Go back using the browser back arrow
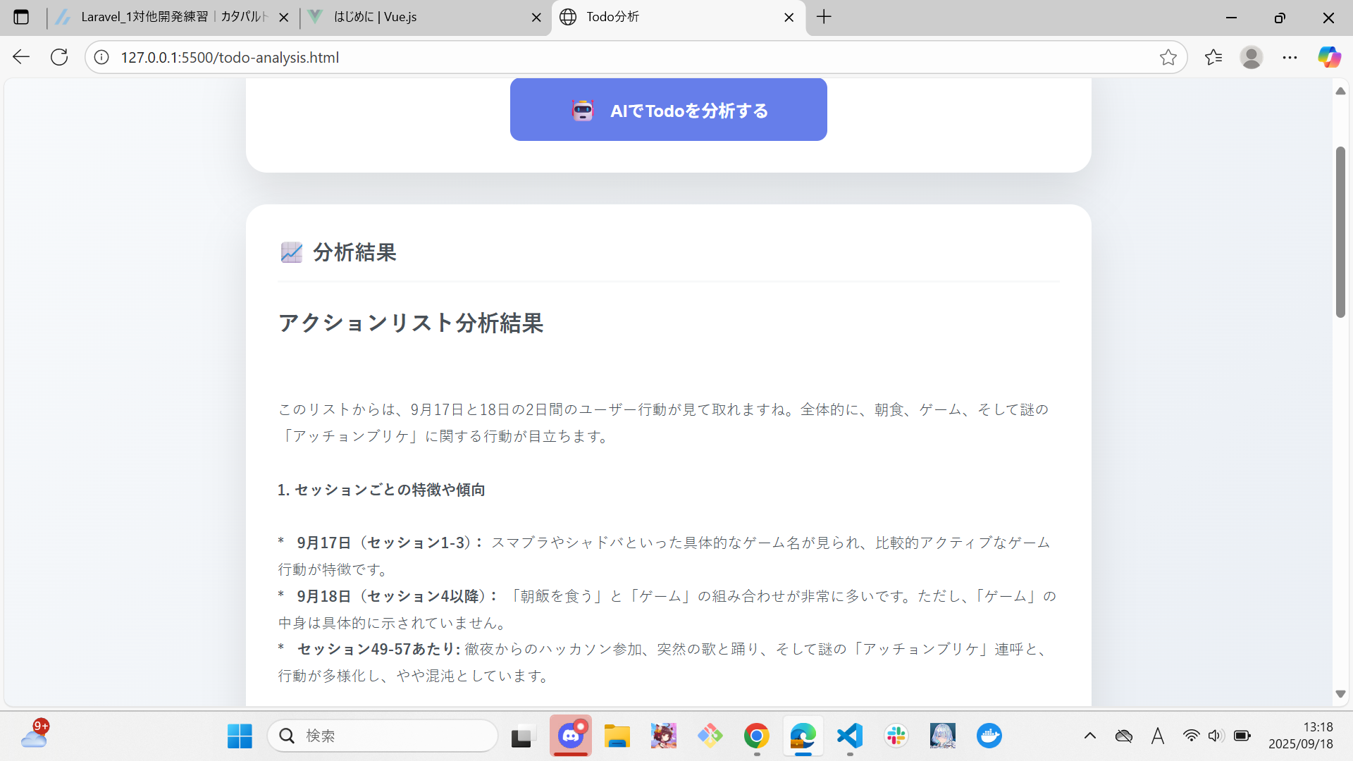The width and height of the screenshot is (1353, 761). [x=21, y=57]
